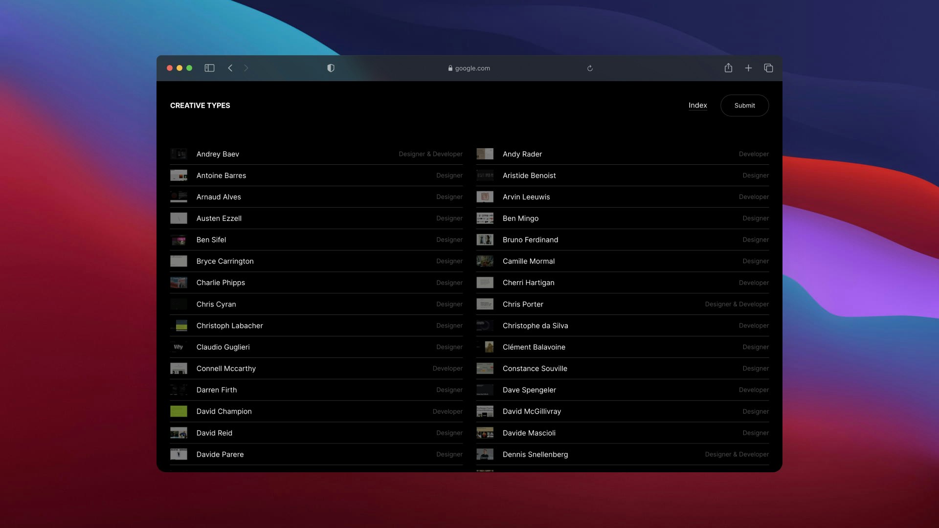Screen dimensions: 939x528
Task: Click the CREATIVE TYPES logo
Action: coord(200,106)
